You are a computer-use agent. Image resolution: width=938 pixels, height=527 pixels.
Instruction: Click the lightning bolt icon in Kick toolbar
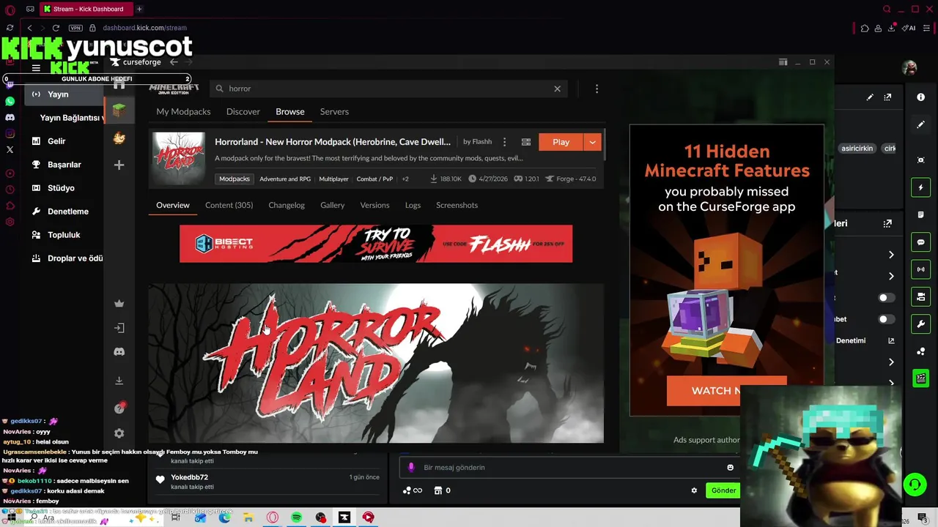point(920,188)
